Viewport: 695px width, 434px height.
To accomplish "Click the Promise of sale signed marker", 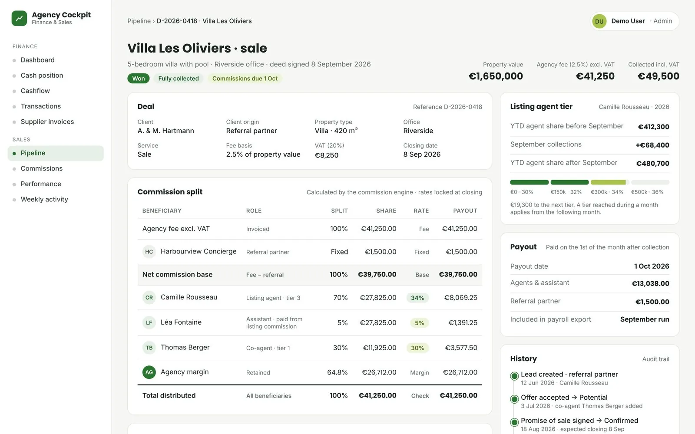I will (514, 422).
